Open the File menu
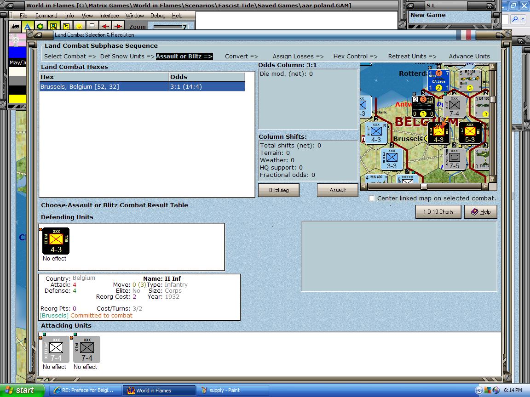 23,16
